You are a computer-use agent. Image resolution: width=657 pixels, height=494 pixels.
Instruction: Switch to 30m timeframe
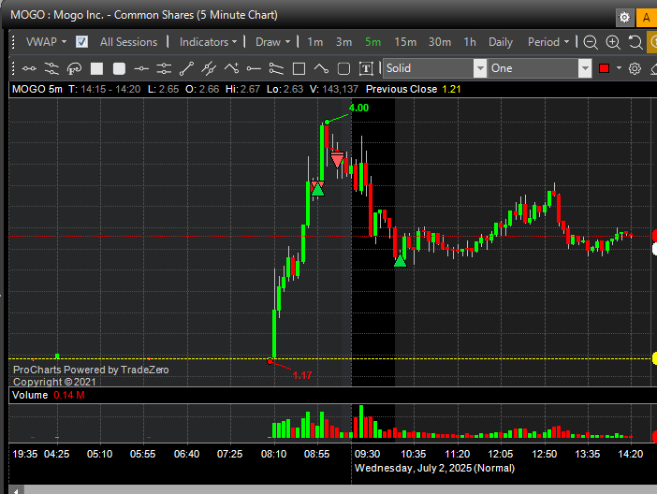click(440, 42)
